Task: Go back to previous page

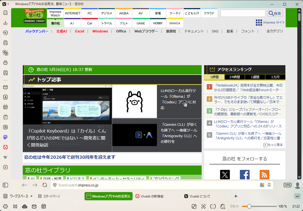Action: point(25,185)
